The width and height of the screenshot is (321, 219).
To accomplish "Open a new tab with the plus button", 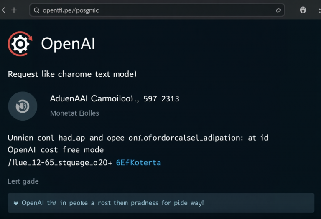I will pyautogui.click(x=14, y=10).
